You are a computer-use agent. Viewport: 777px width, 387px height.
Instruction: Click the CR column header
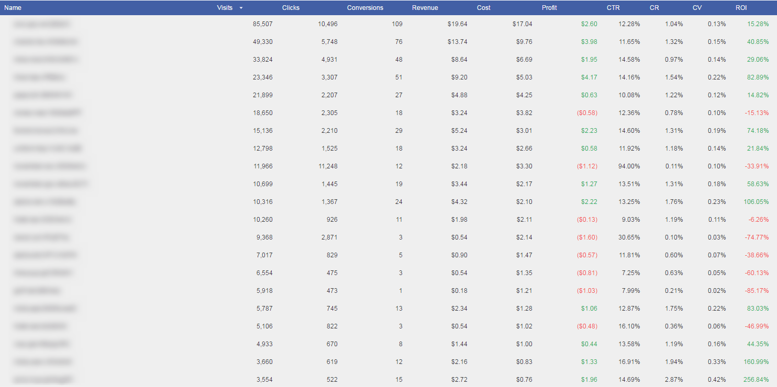[654, 8]
